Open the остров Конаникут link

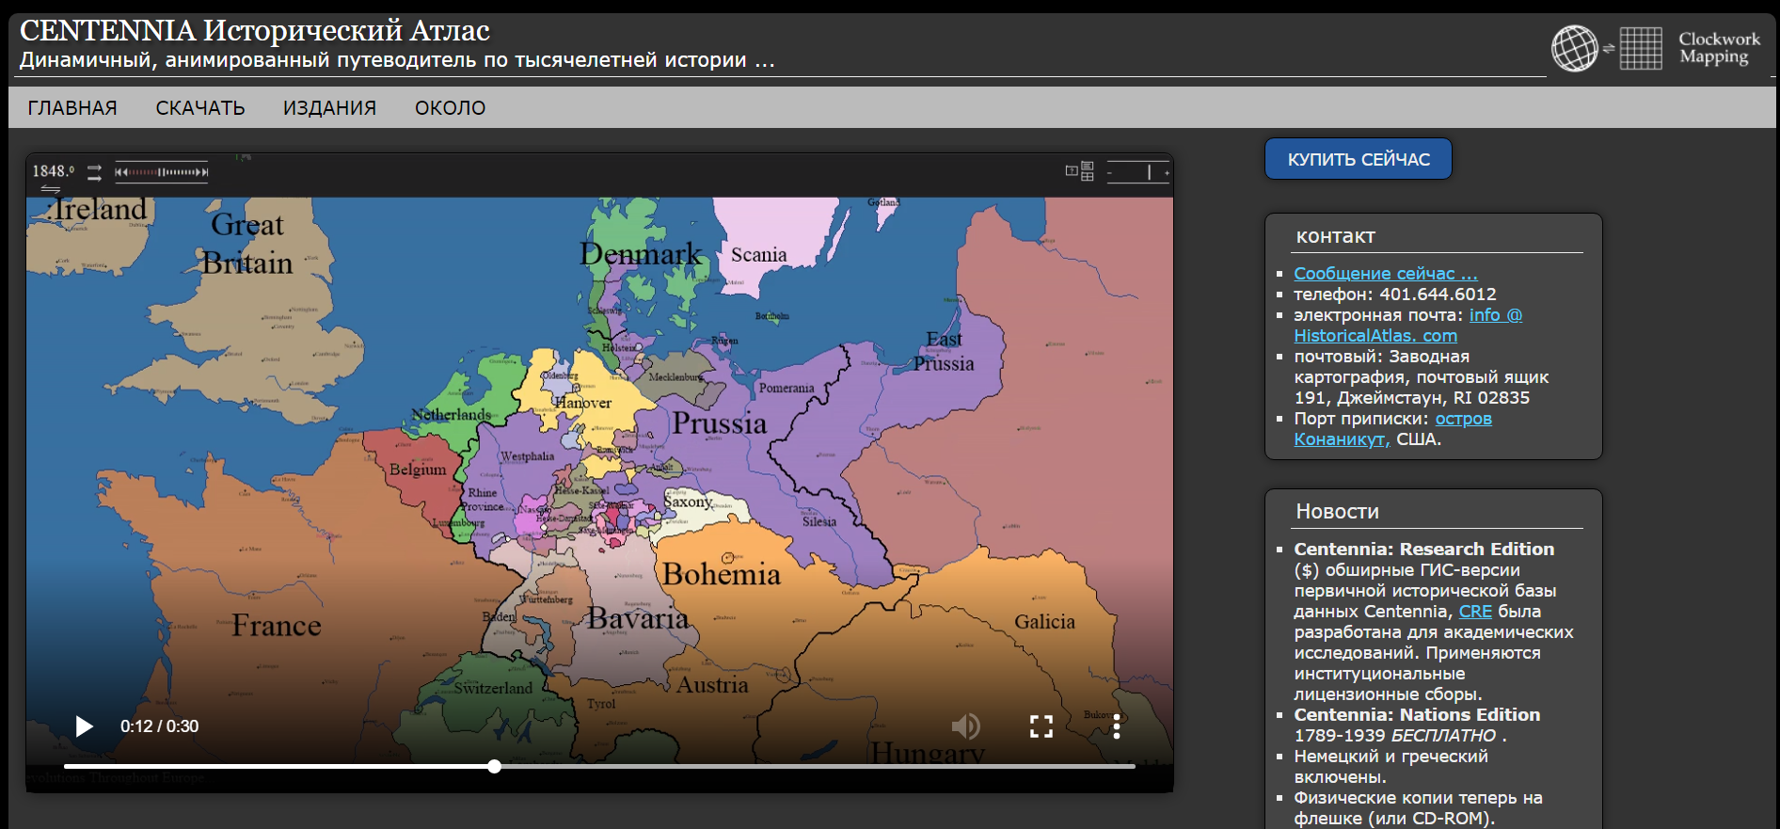tap(1392, 429)
